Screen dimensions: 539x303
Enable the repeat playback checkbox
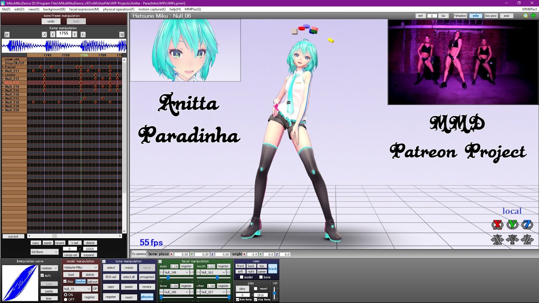(x=256, y=289)
